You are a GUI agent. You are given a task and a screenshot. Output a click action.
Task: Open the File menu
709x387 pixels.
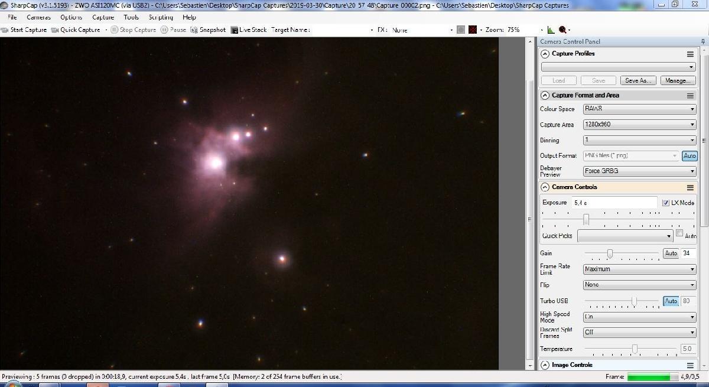[12, 17]
